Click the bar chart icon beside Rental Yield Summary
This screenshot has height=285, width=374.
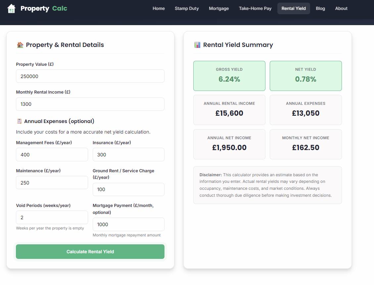tap(197, 44)
